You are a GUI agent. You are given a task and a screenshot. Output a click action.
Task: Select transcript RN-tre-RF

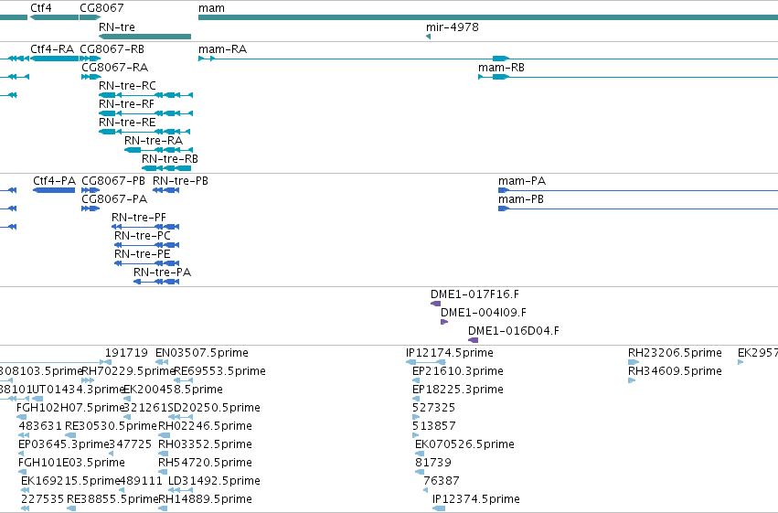pyautogui.click(x=145, y=113)
